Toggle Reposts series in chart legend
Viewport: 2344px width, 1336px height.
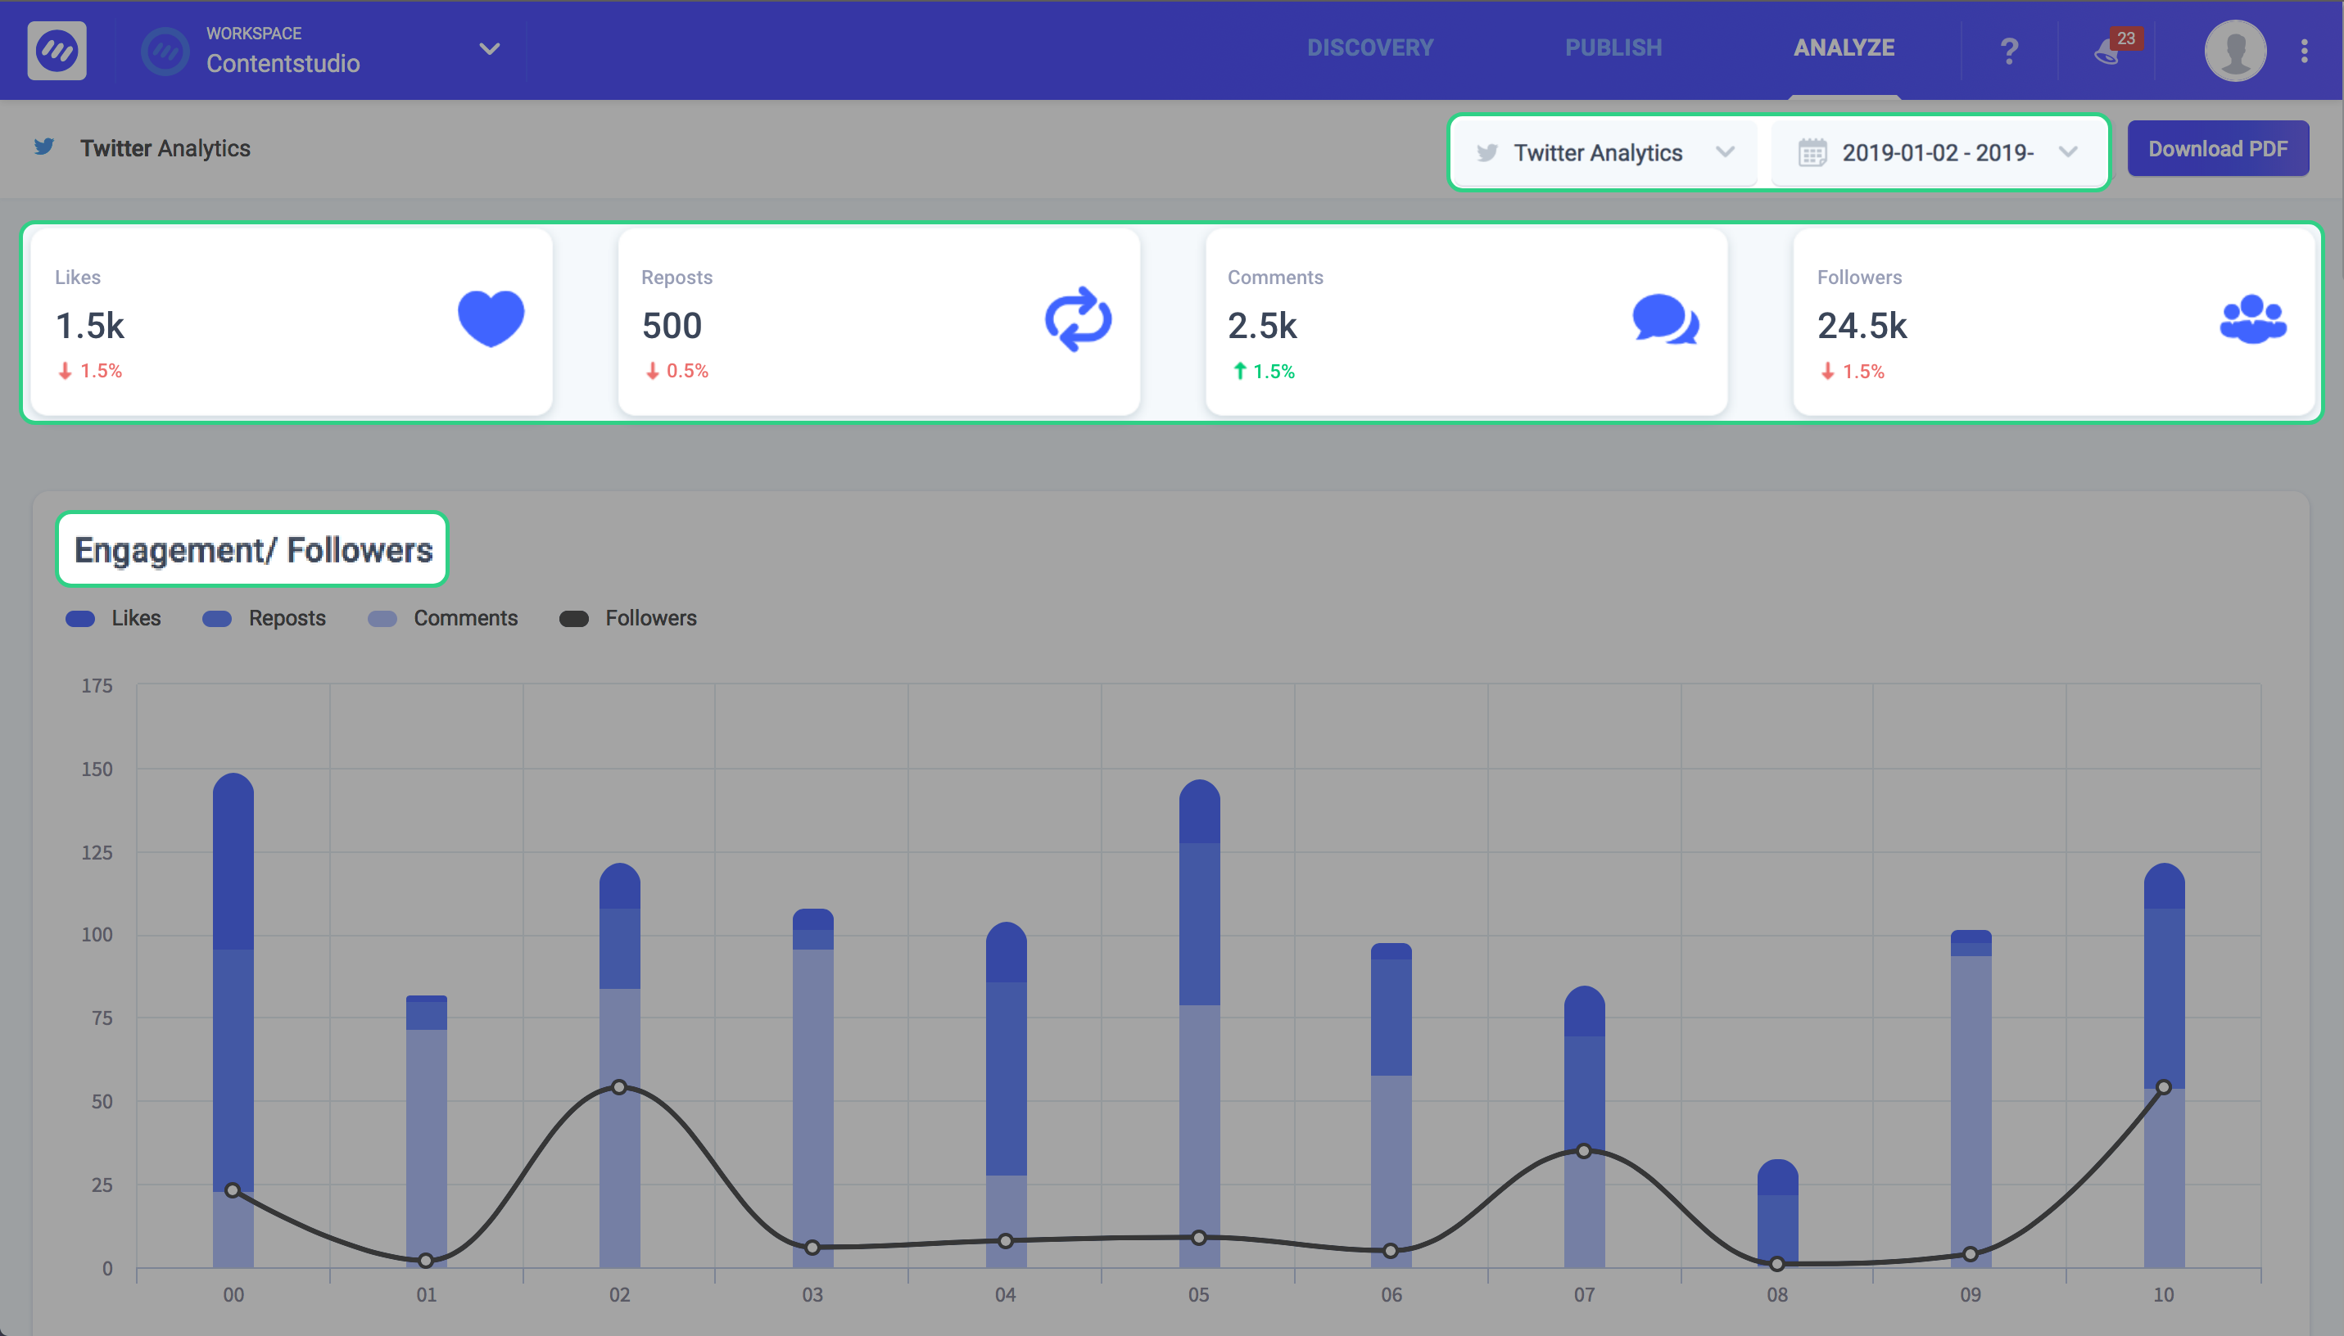point(265,618)
